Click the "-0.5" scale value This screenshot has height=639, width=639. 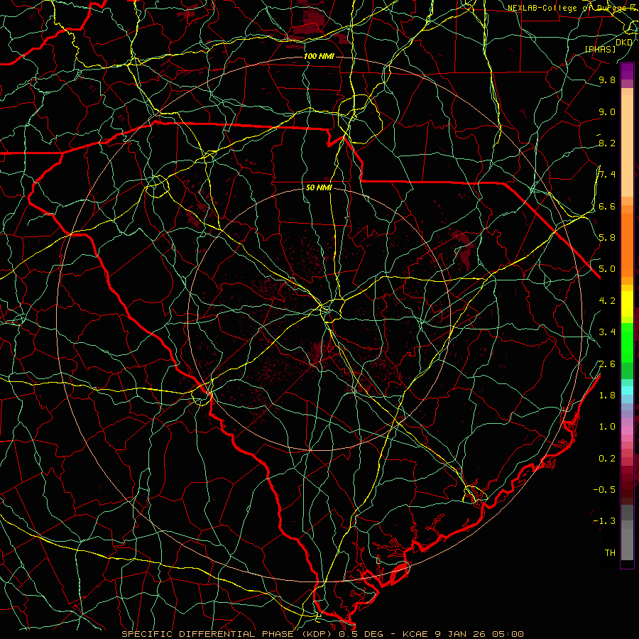coord(604,490)
